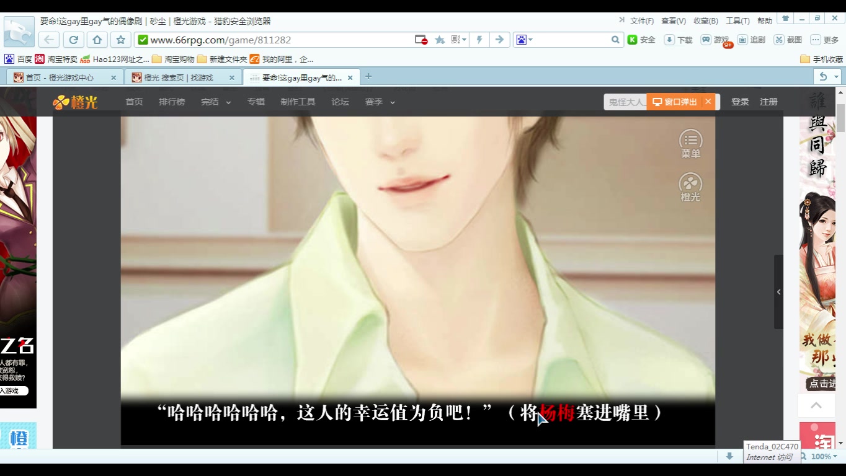The width and height of the screenshot is (846, 476).
Task: Open 制作工具 in site navigation
Action: point(298,102)
